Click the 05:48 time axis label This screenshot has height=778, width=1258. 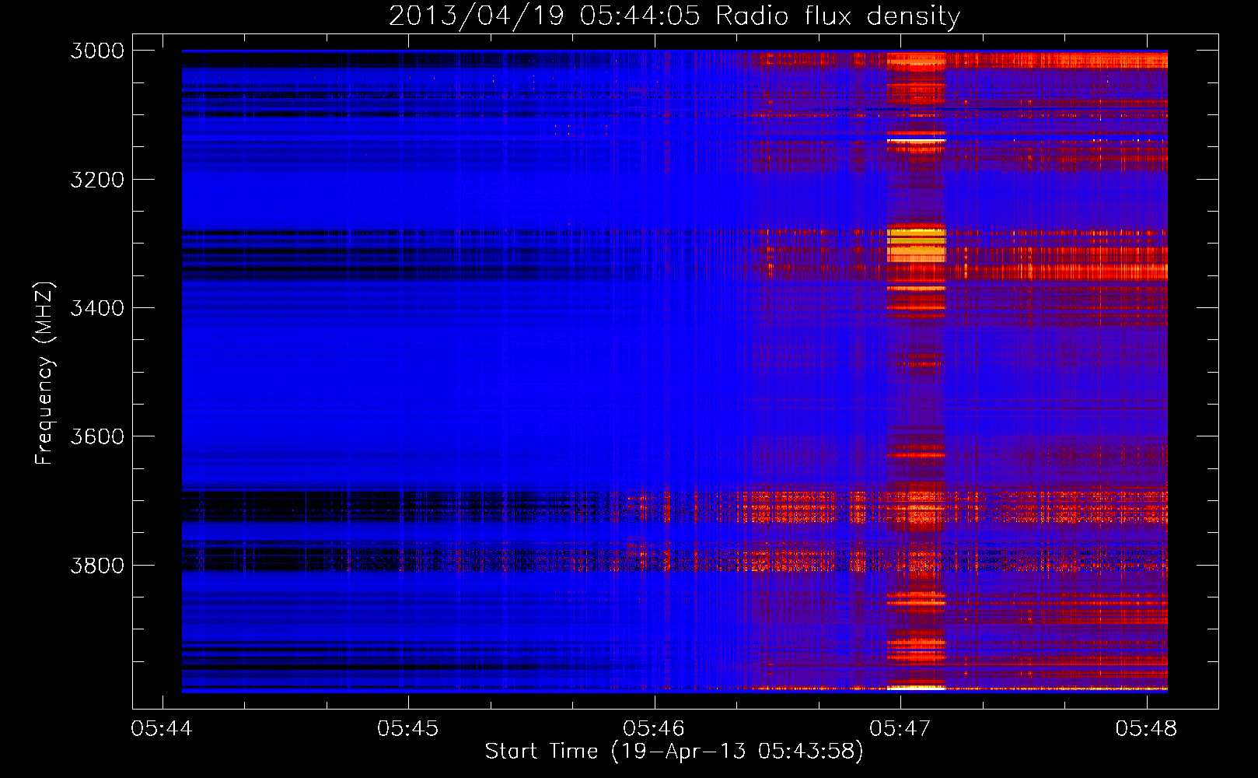(1146, 728)
